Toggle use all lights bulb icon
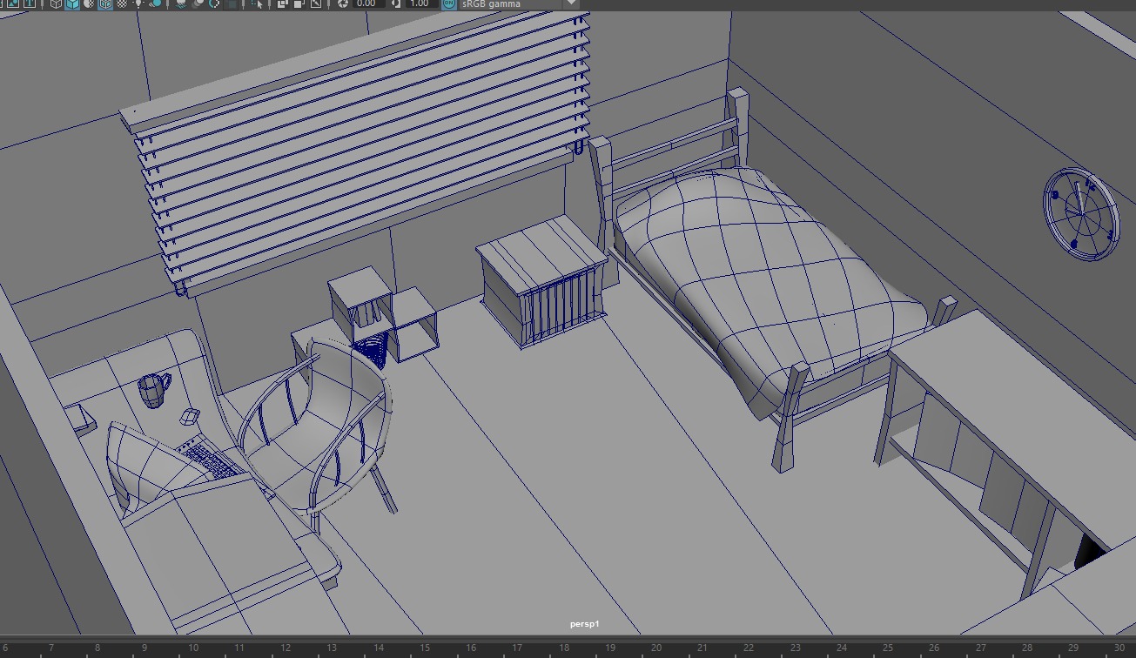This screenshot has width=1136, height=658. (138, 3)
